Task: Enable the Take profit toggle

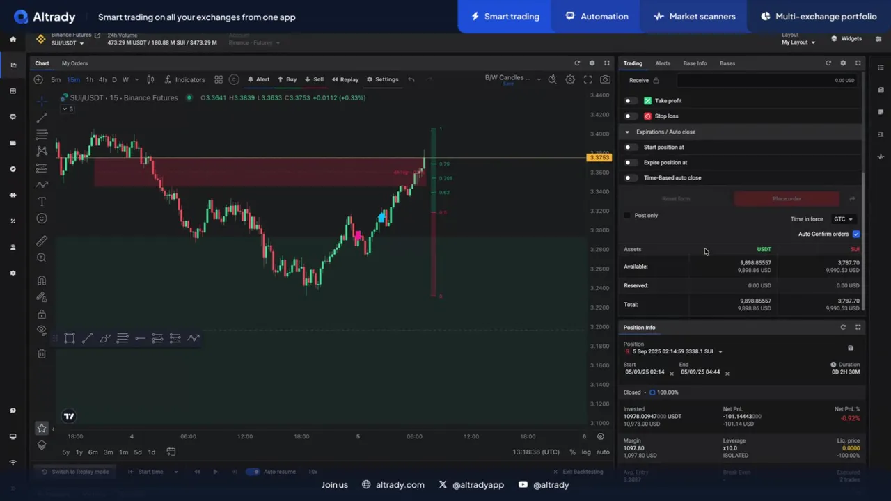Action: tap(629, 101)
